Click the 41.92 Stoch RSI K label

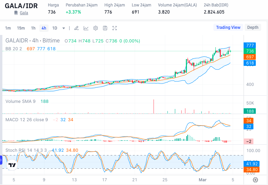tap(252, 164)
